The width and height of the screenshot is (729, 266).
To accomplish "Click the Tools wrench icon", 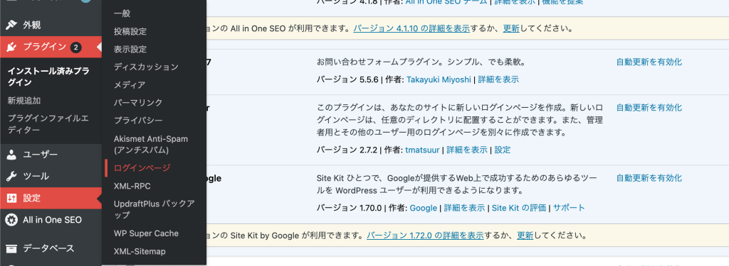I will click(x=11, y=176).
